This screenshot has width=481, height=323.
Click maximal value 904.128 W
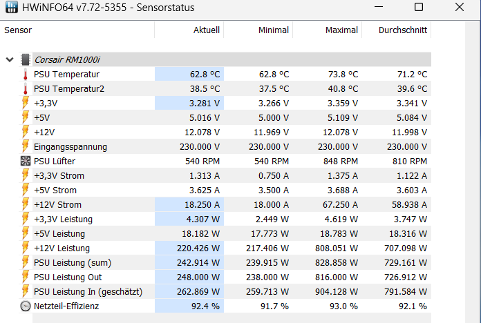click(x=337, y=291)
